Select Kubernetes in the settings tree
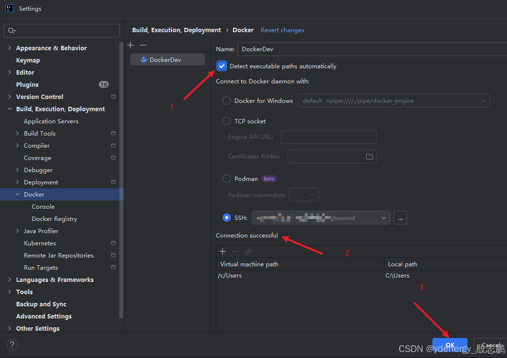 (40, 243)
